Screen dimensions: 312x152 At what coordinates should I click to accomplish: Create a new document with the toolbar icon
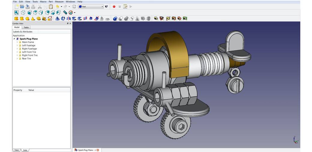16,7
